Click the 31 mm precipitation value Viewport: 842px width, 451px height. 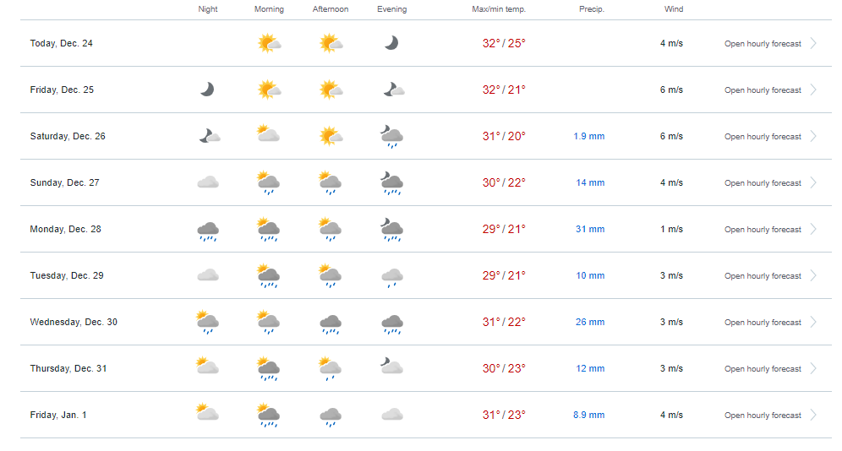tap(590, 230)
